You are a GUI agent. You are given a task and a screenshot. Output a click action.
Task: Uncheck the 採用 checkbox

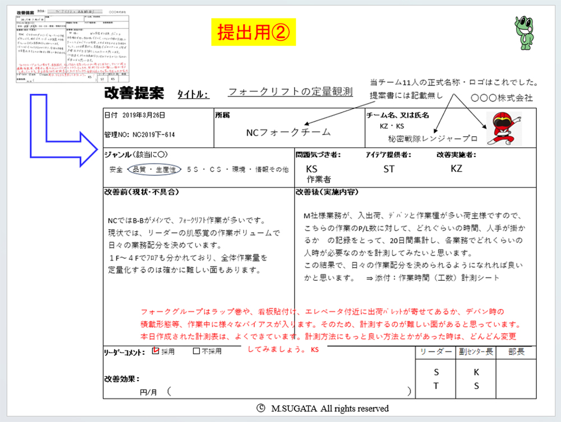pos(156,351)
